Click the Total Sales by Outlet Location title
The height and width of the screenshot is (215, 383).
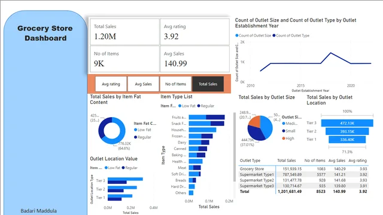[x=330, y=100]
